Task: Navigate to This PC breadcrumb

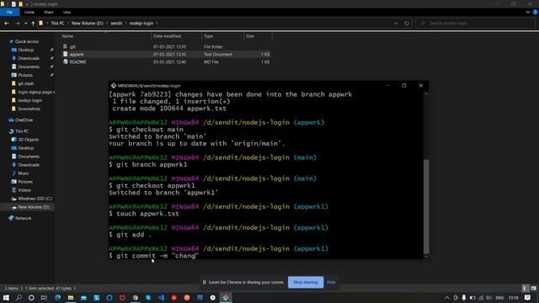Action: click(x=57, y=24)
